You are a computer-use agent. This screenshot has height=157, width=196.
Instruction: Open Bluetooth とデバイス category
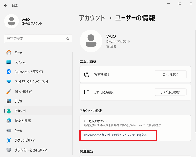38,72
